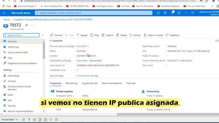Collapse the Essentials section
The height and width of the screenshot is (123, 219).
coord(56,41)
